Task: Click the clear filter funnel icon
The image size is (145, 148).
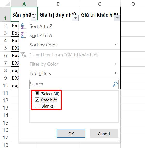Action: coord(23,55)
